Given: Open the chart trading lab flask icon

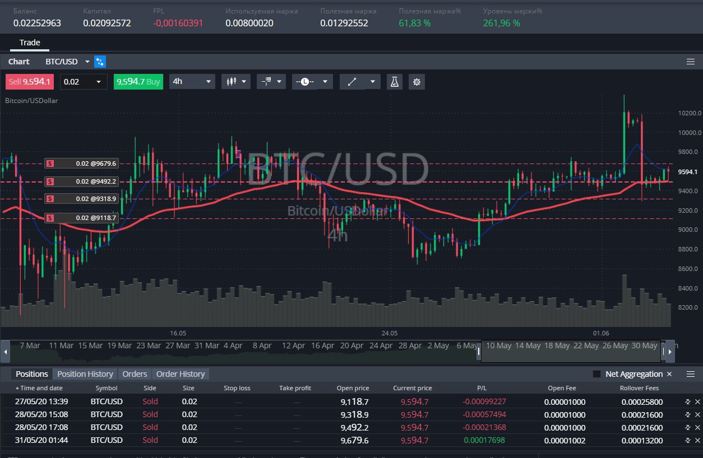Looking at the screenshot, I should 395,82.
